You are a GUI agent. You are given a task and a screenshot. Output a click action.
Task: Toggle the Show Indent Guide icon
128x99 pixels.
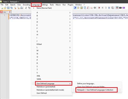tap(75, 8)
